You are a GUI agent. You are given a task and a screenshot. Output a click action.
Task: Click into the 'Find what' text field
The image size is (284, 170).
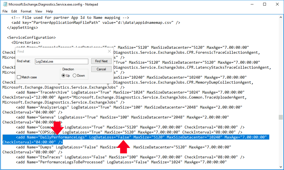[x=62, y=61]
